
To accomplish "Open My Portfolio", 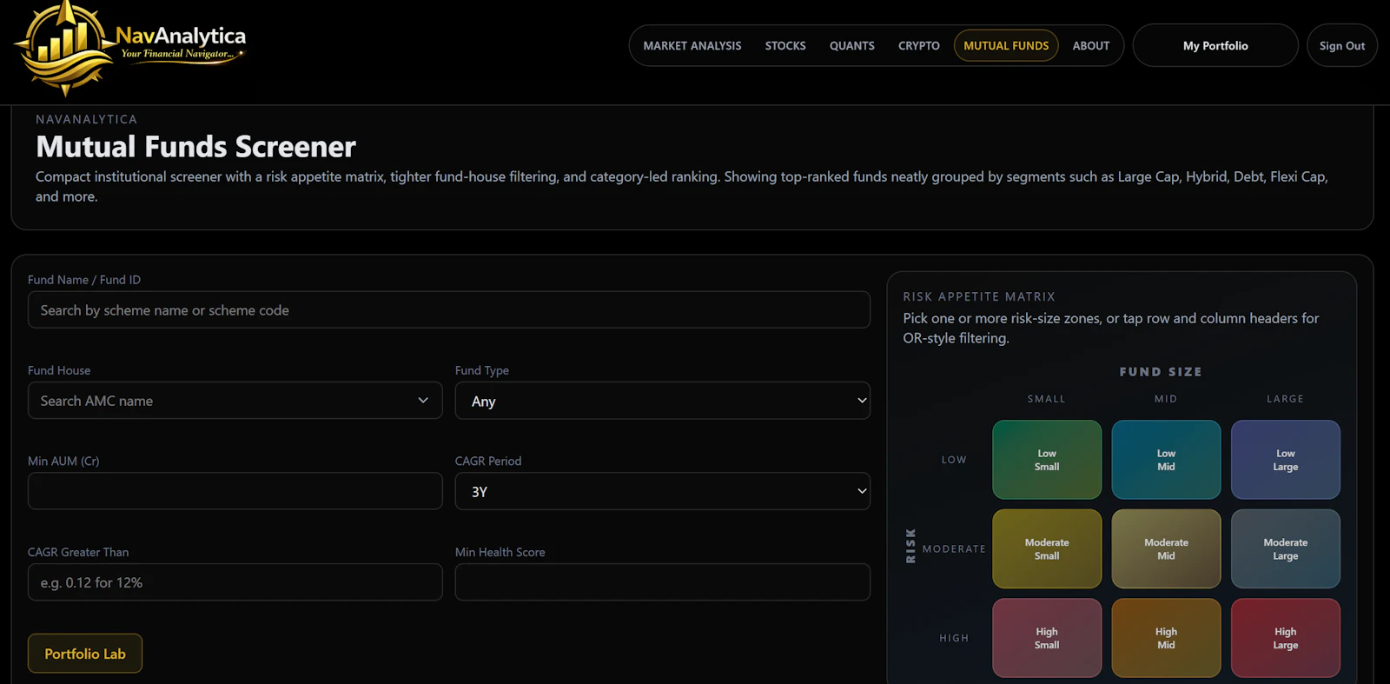I will [1215, 46].
